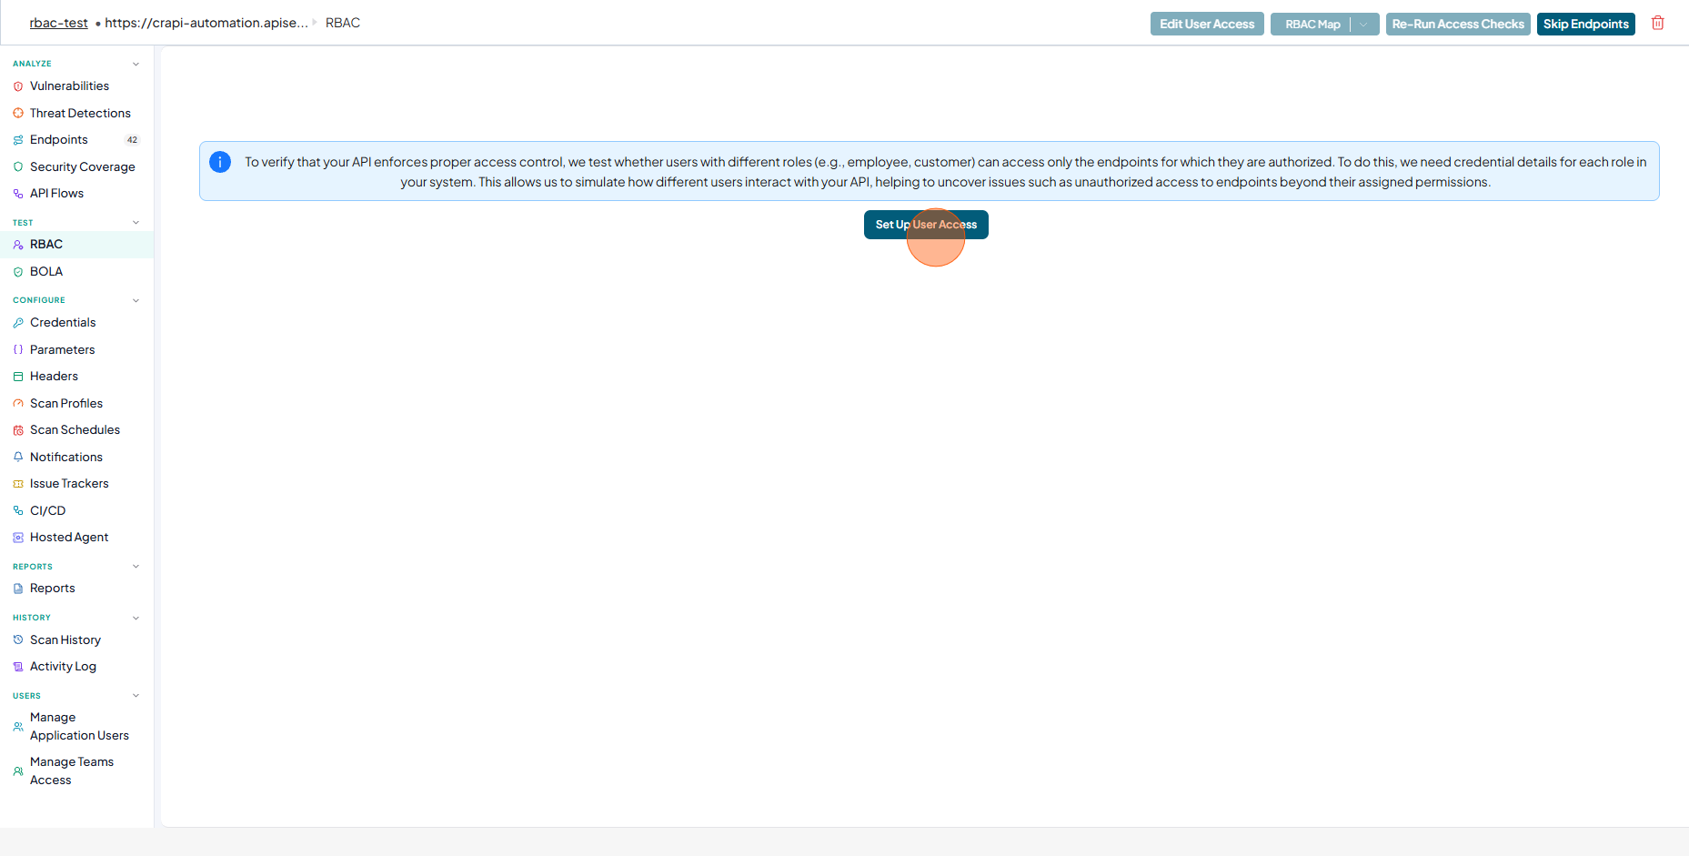Click Edit User Access button
Image resolution: width=1689 pixels, height=856 pixels.
click(x=1207, y=25)
